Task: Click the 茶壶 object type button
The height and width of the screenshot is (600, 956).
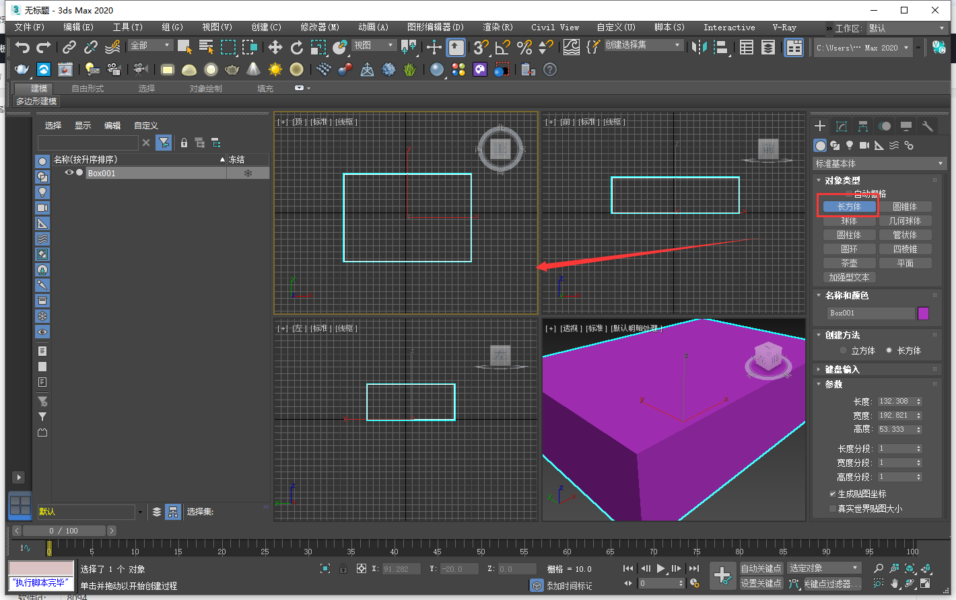Action: coord(849,263)
